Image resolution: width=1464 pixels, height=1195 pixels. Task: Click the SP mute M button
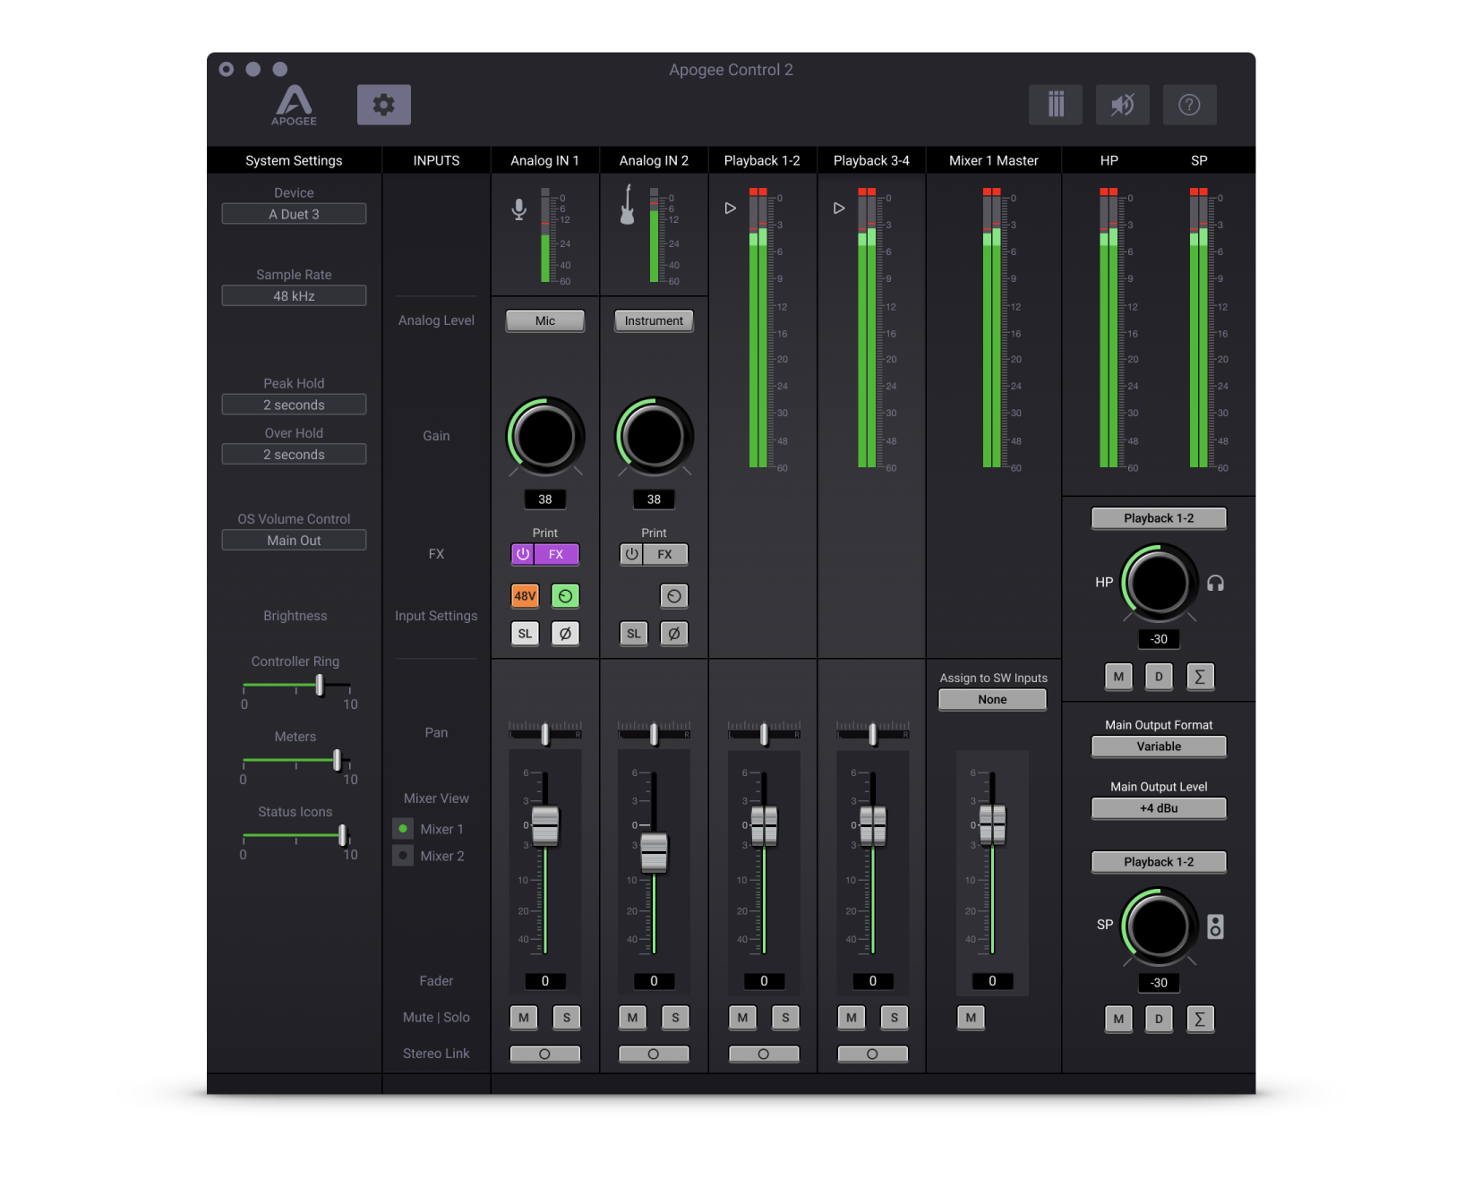(1118, 1019)
